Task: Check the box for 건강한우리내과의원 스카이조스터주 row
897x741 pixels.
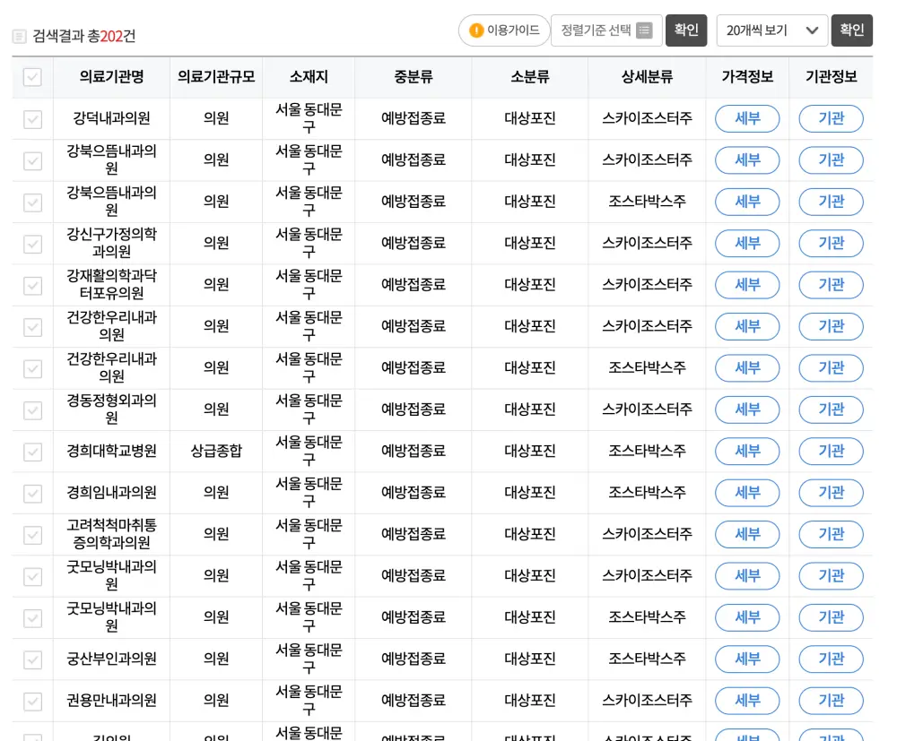Action: 32,327
